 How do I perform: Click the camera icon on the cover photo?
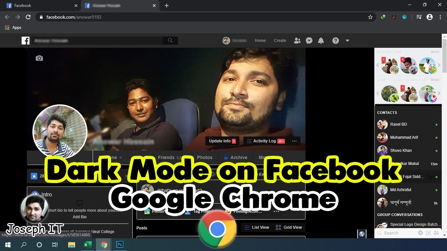[x=39, y=58]
